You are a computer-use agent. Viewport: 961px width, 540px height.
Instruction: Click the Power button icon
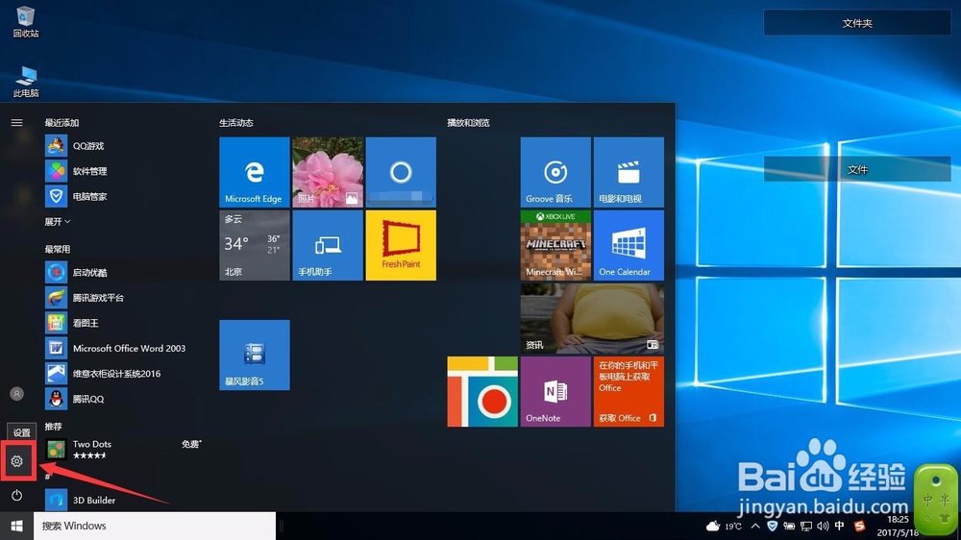coord(16,495)
